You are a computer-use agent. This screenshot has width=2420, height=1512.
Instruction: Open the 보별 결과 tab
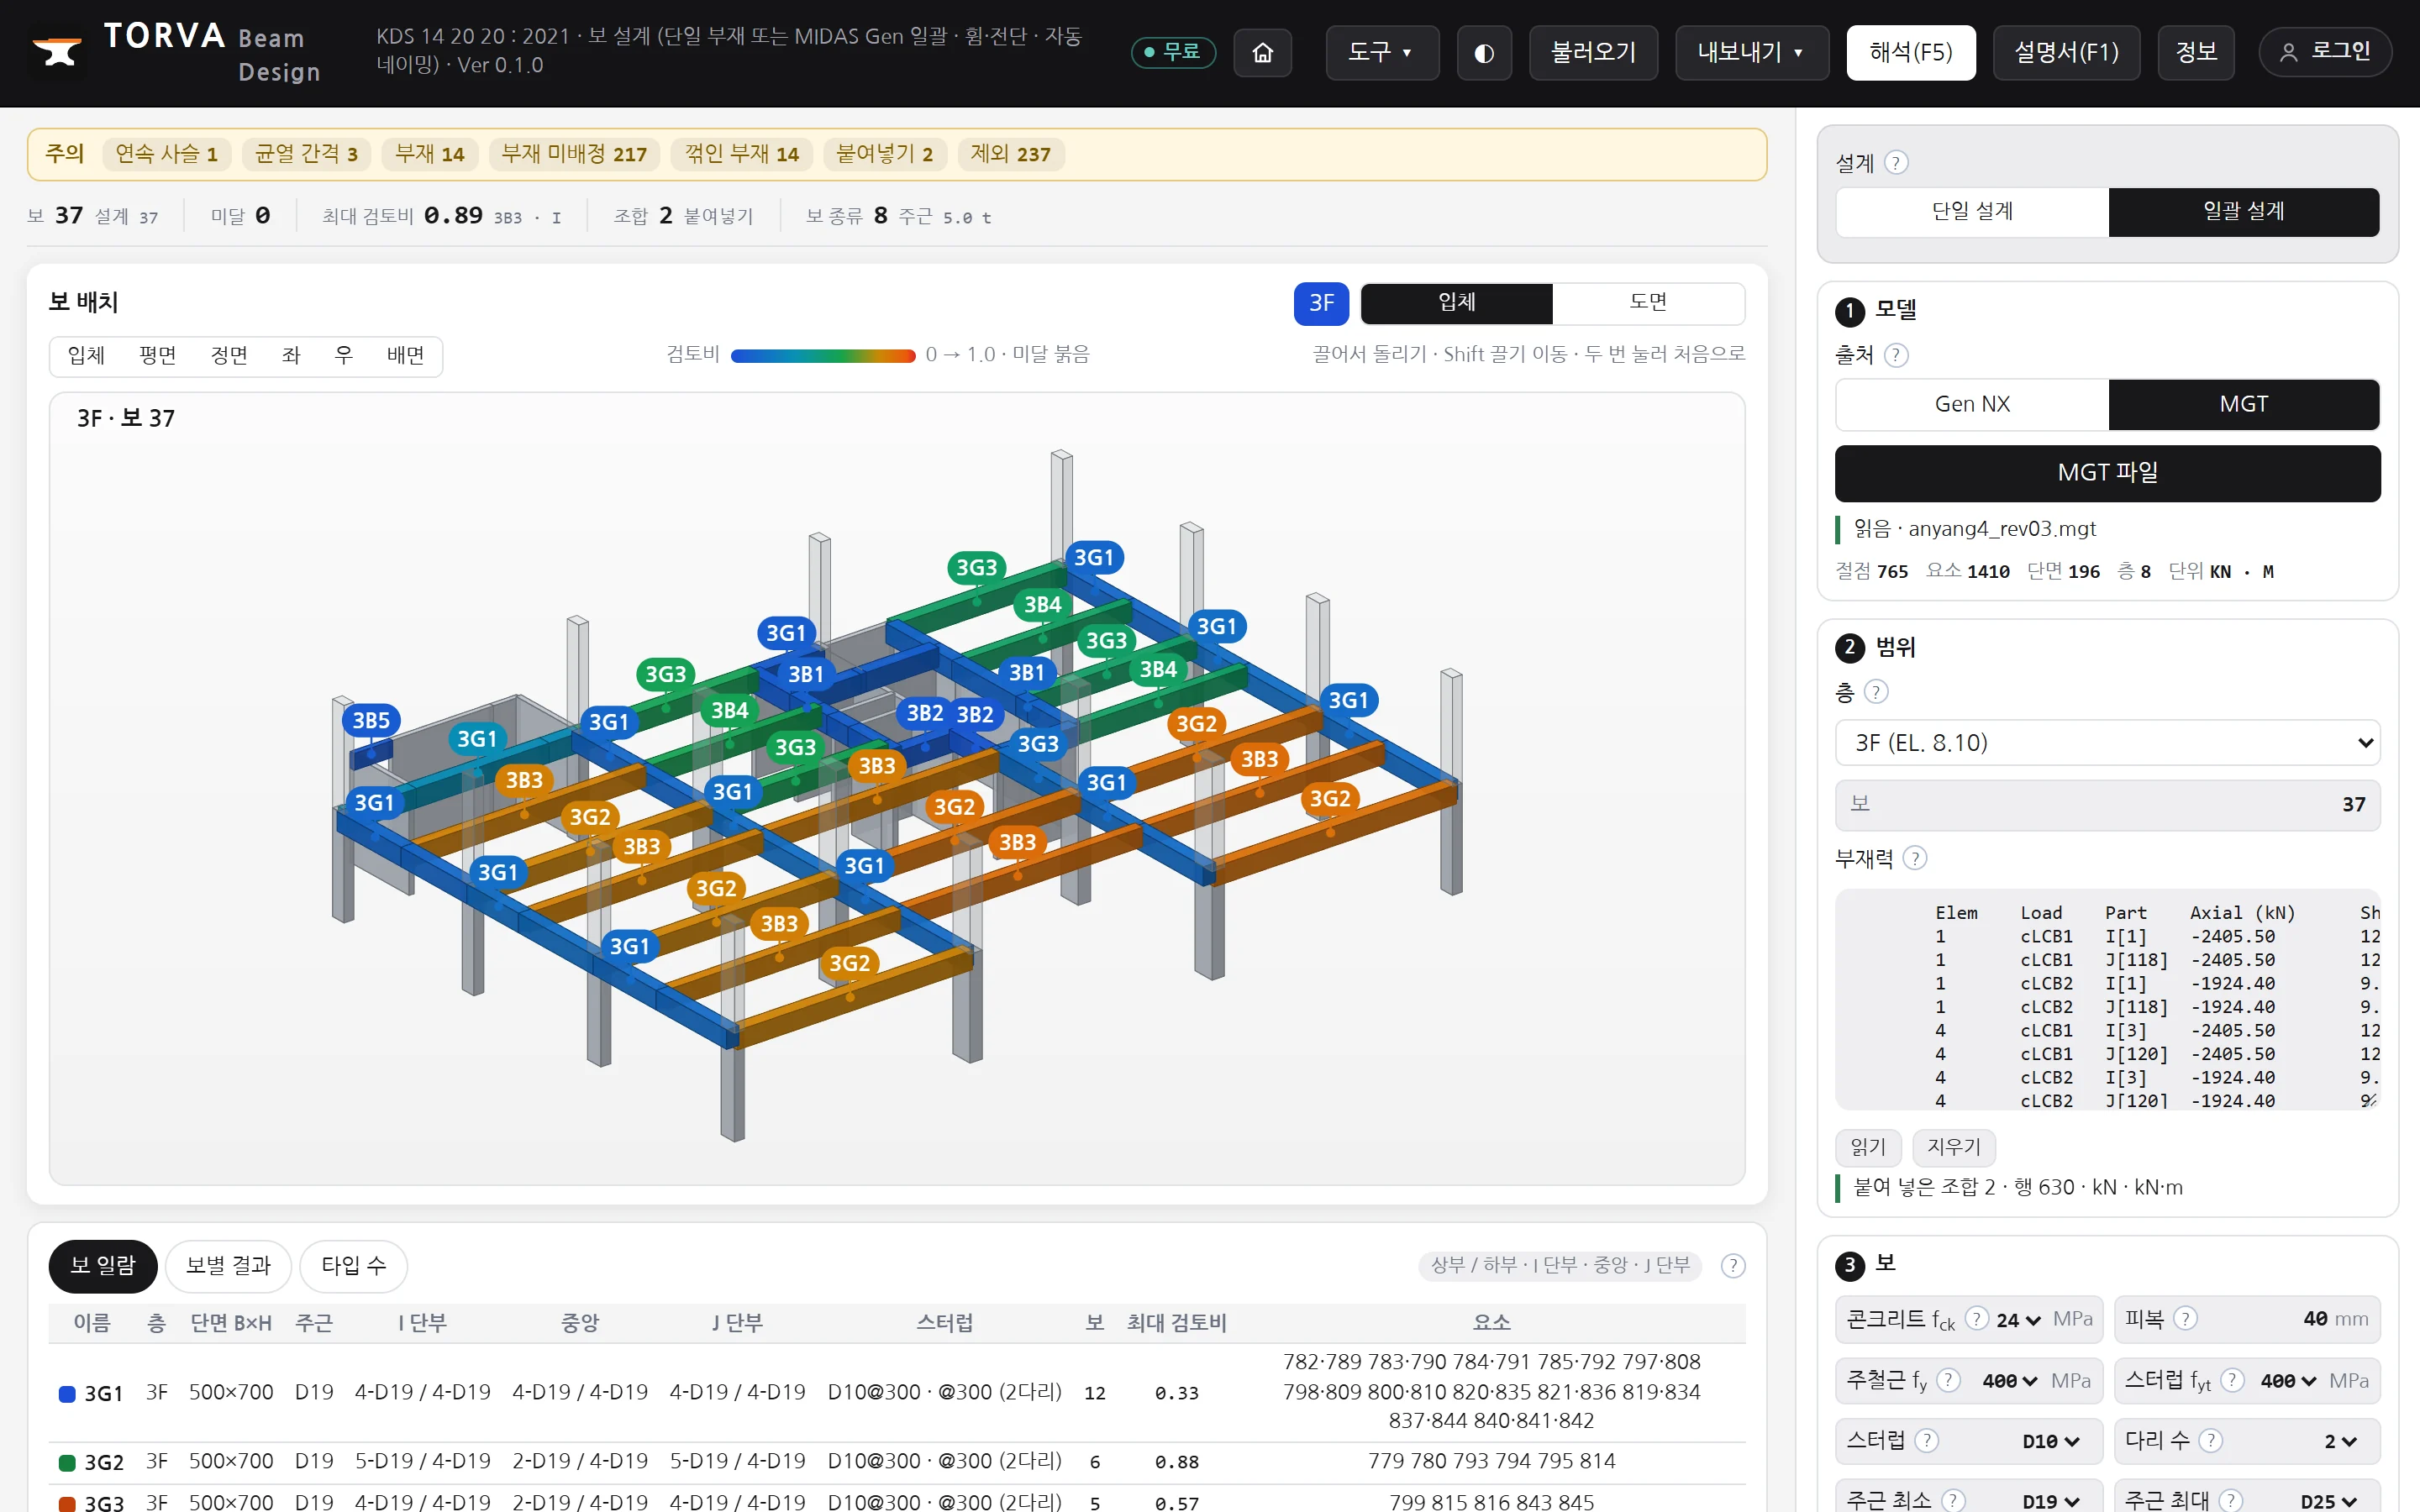[x=228, y=1266]
